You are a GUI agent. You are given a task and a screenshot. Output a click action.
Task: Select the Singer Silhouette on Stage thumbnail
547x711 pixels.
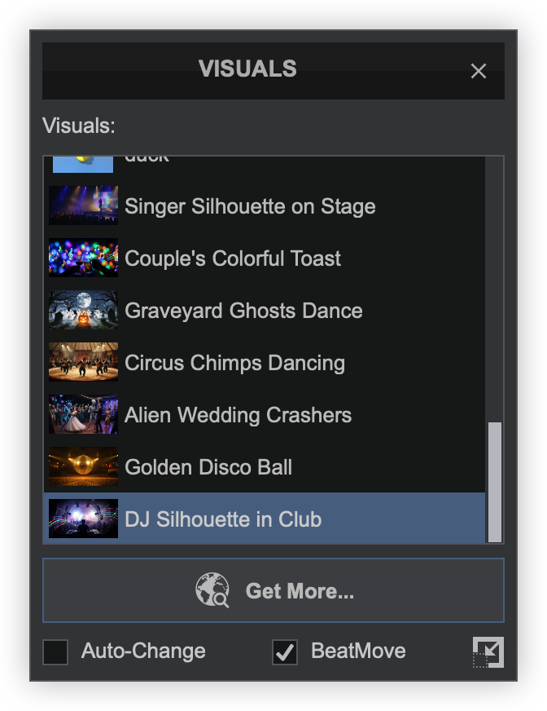coord(83,205)
